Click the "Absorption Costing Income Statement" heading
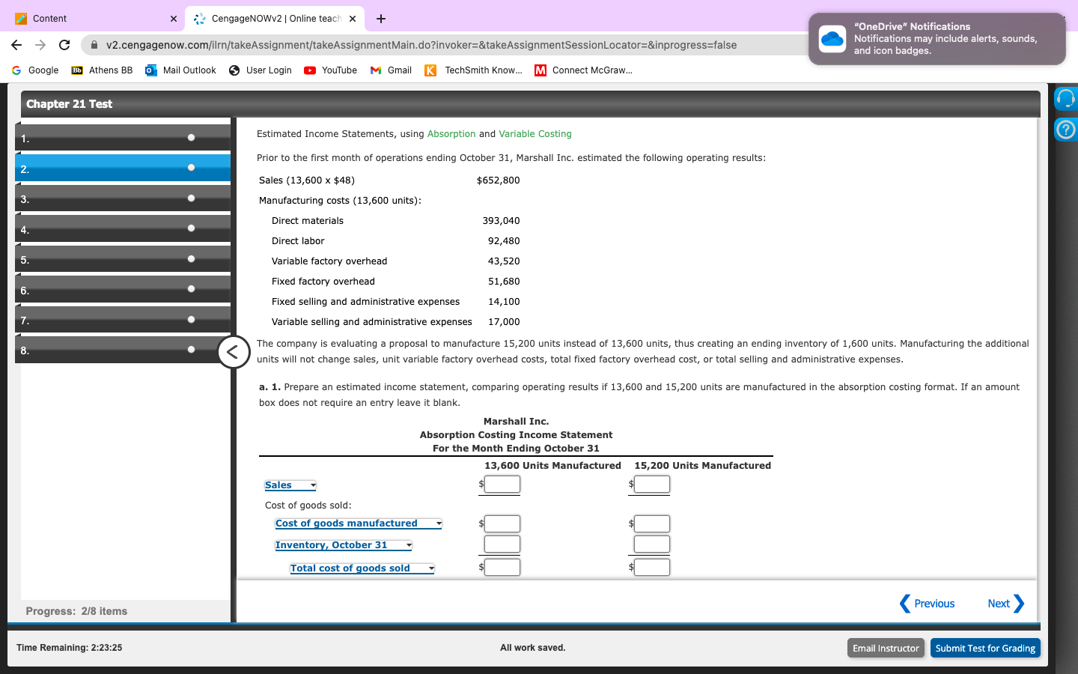This screenshot has height=674, width=1078. pos(516,435)
